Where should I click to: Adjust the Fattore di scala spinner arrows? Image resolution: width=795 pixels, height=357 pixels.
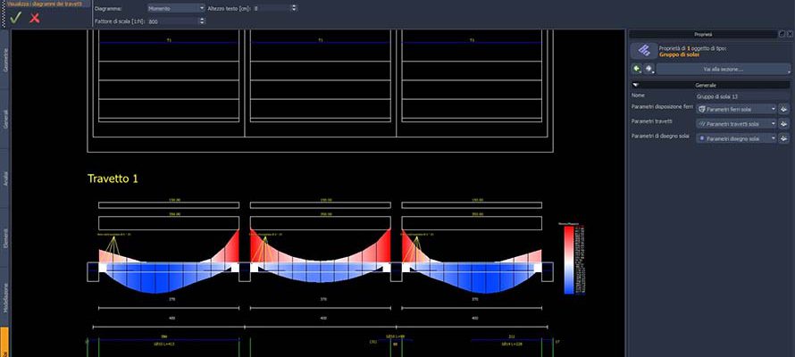point(202,21)
